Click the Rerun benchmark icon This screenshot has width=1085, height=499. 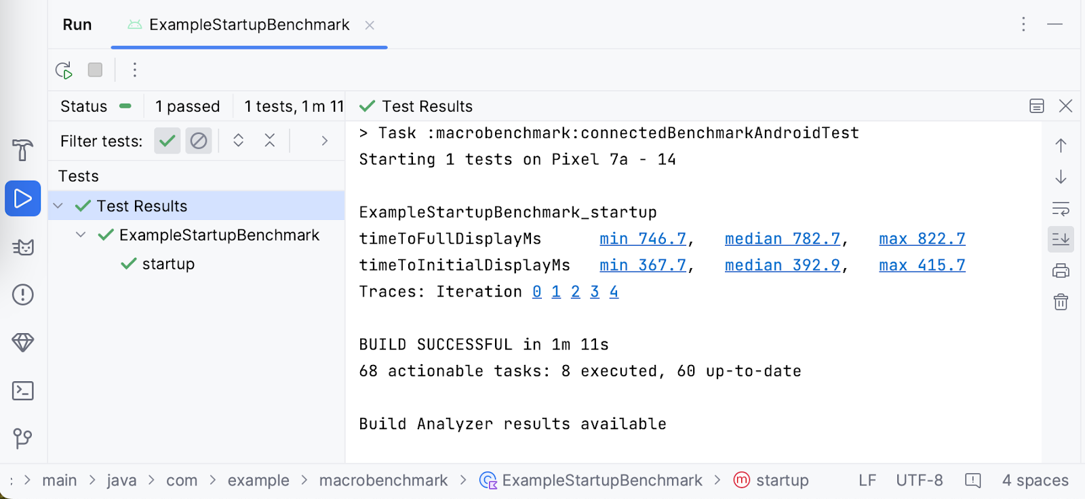(64, 70)
